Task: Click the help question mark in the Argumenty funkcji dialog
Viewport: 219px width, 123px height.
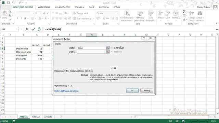Action: 144,38
